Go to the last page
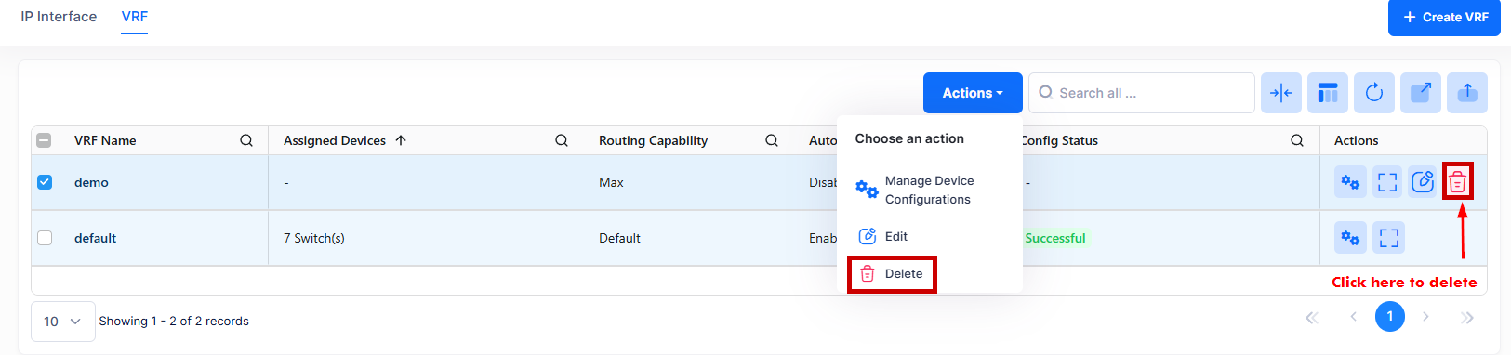 (1467, 318)
